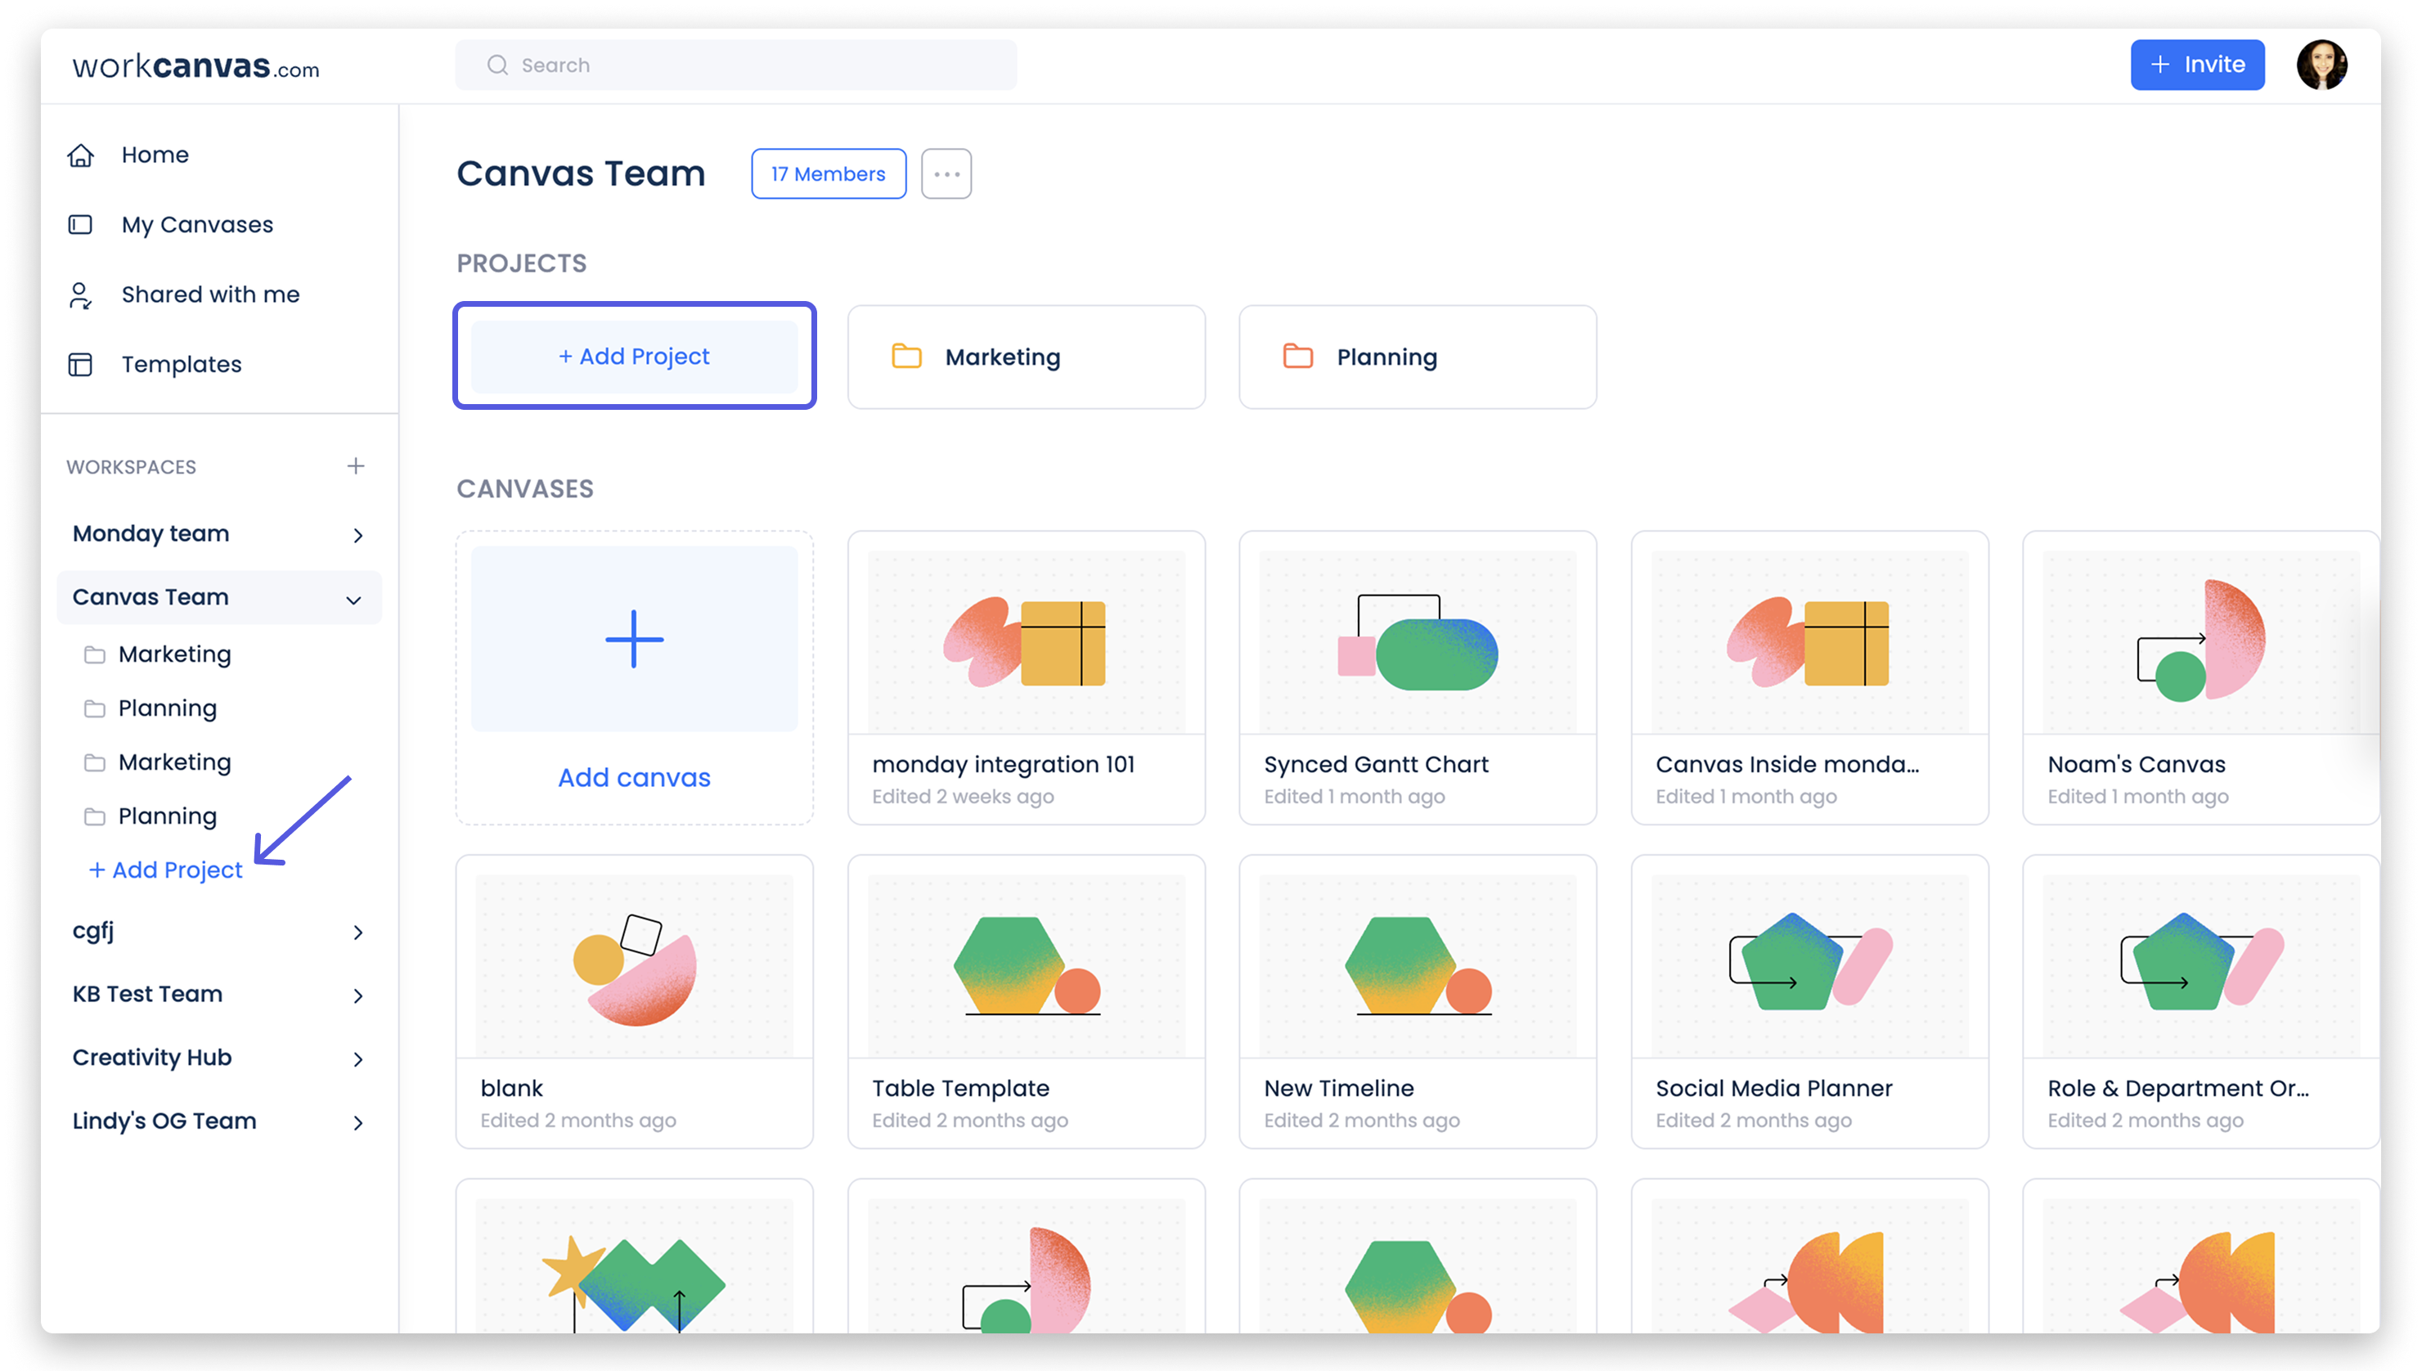This screenshot has height=1371, width=2422.
Task: Open the Synced Gantt Chart canvas thumbnail
Action: [x=1417, y=641]
